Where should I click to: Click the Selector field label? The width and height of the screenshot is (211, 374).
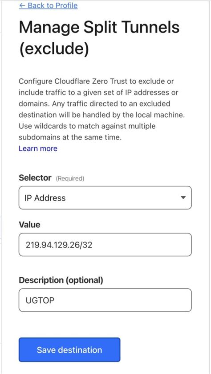[x=35, y=178]
